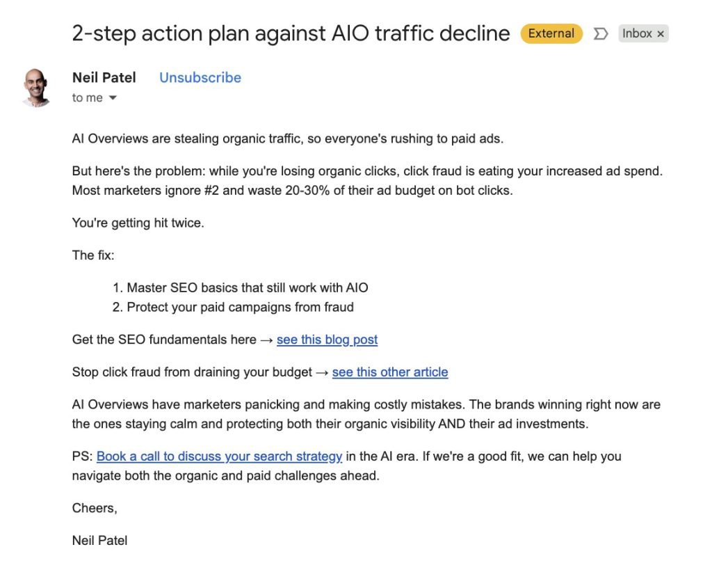Click the "Cheers," closing line
The image size is (712, 563).
[95, 508]
